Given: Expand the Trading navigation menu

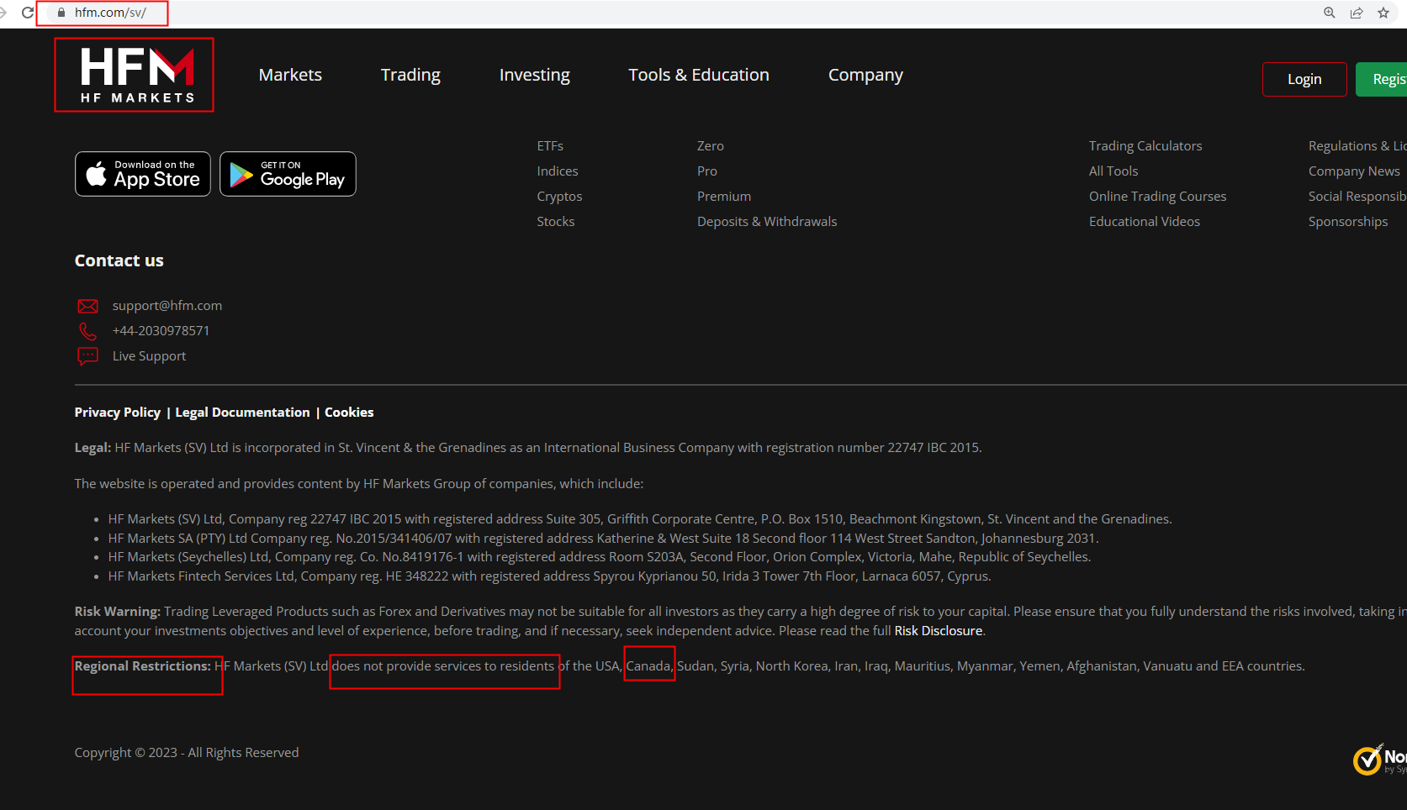Looking at the screenshot, I should 410,75.
